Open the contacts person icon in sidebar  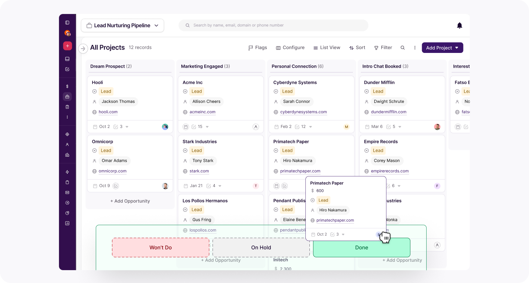coord(67,145)
